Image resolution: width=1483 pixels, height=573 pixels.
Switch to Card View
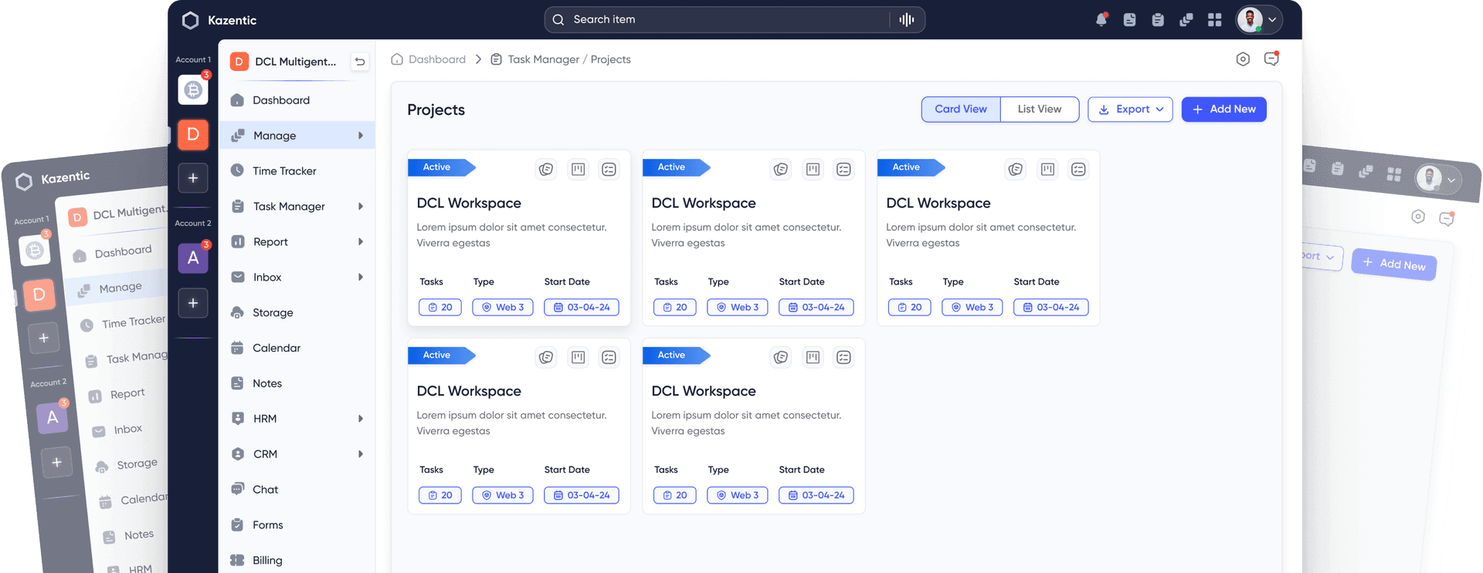(x=961, y=110)
